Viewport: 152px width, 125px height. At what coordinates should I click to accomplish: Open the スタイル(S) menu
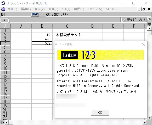53,9
